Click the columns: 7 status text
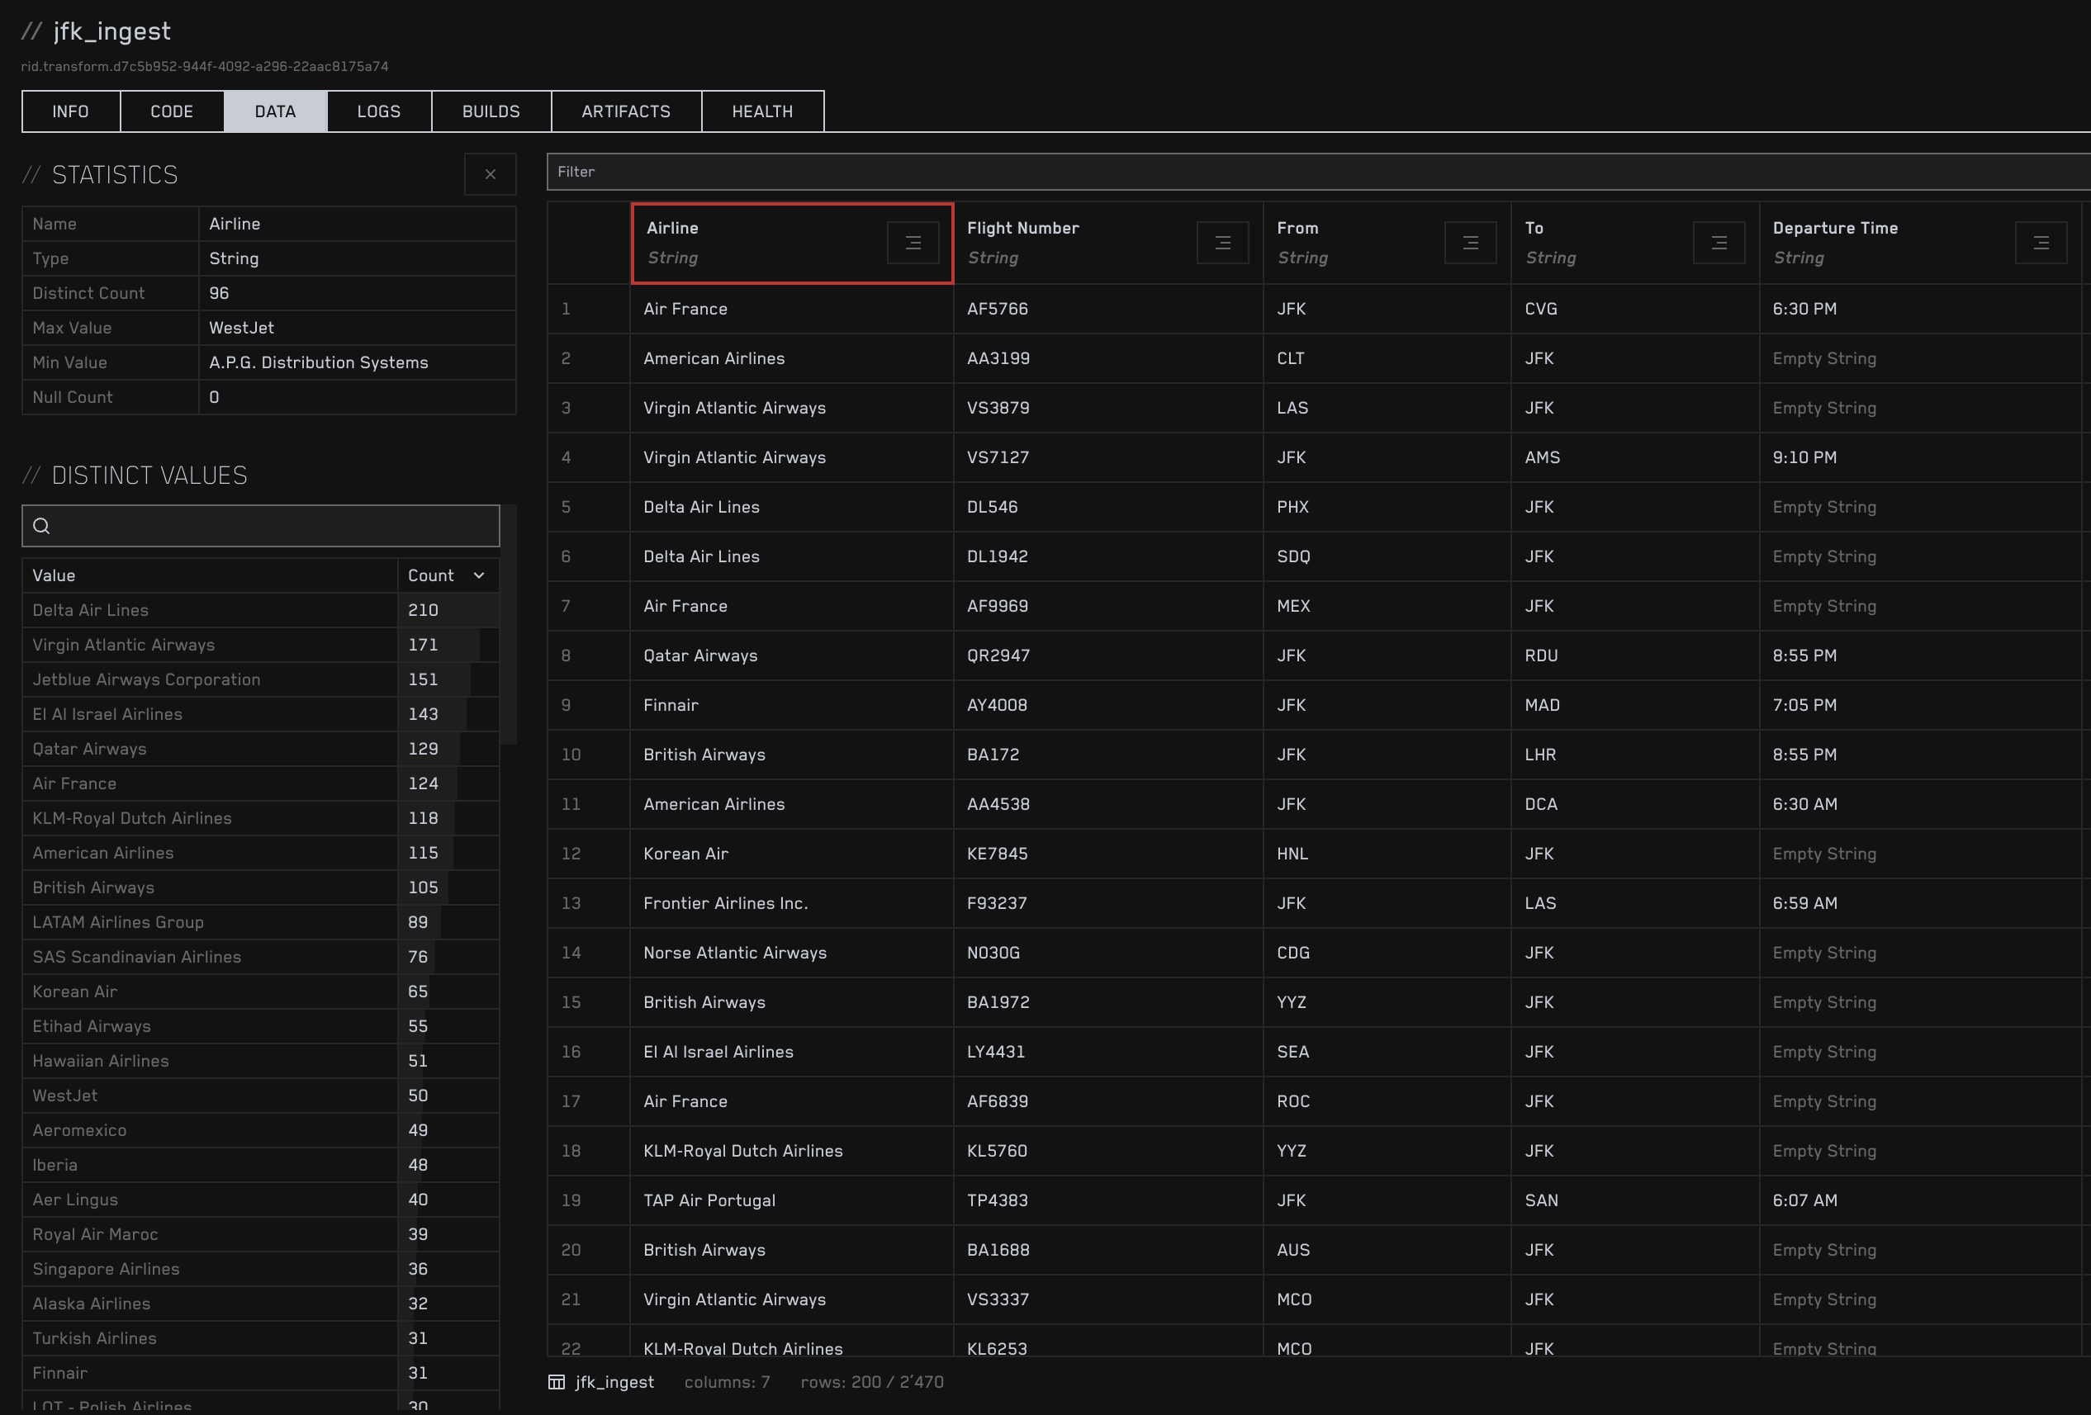 [x=727, y=1382]
